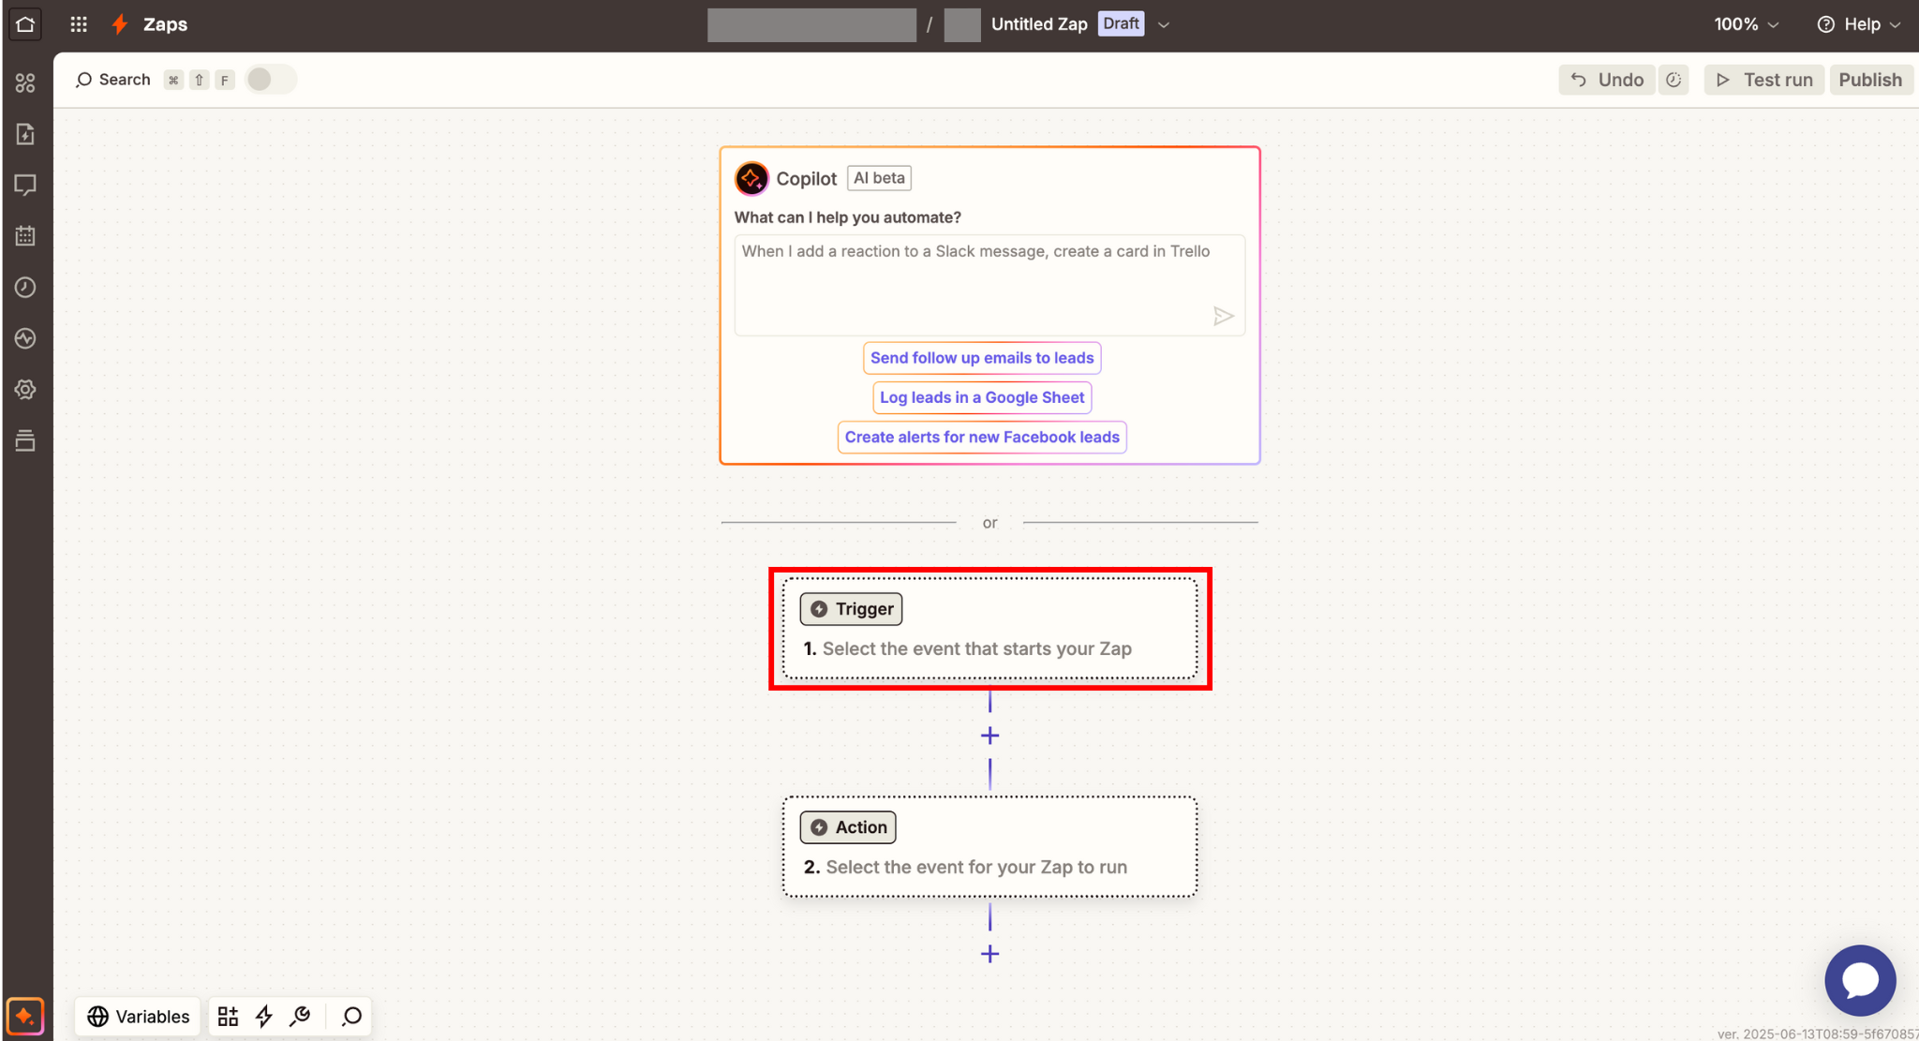Select the Action step card
This screenshot has height=1041, width=1919.
pyautogui.click(x=990, y=847)
